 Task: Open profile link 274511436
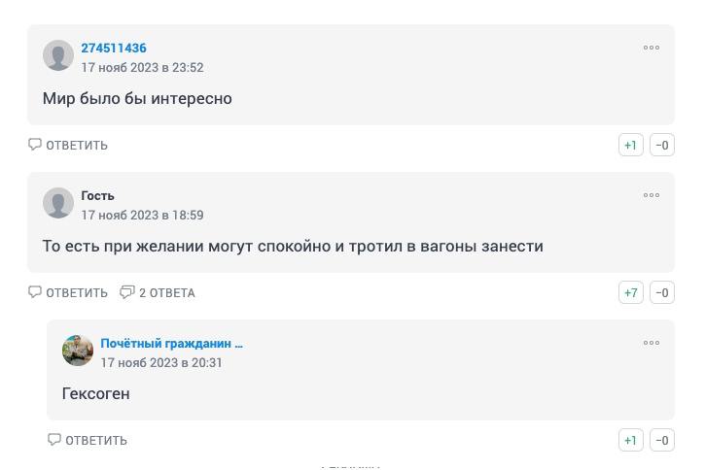pyautogui.click(x=114, y=48)
